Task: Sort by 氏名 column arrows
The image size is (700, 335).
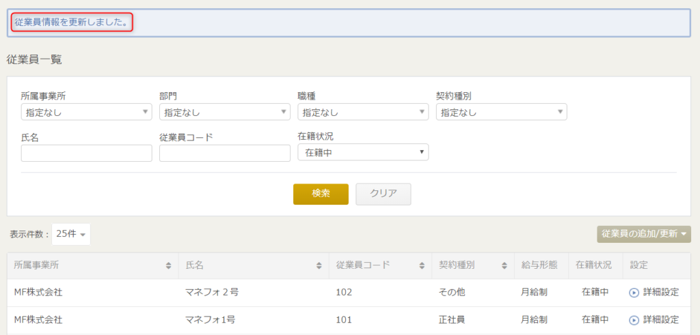Action: [x=319, y=265]
